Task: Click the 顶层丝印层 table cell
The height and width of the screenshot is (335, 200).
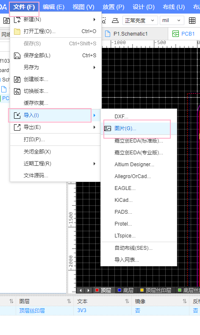Action: click(45, 311)
